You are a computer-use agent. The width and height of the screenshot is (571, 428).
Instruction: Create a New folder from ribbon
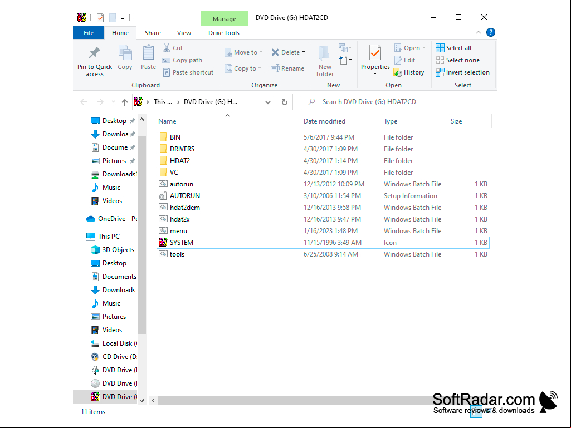click(x=325, y=61)
